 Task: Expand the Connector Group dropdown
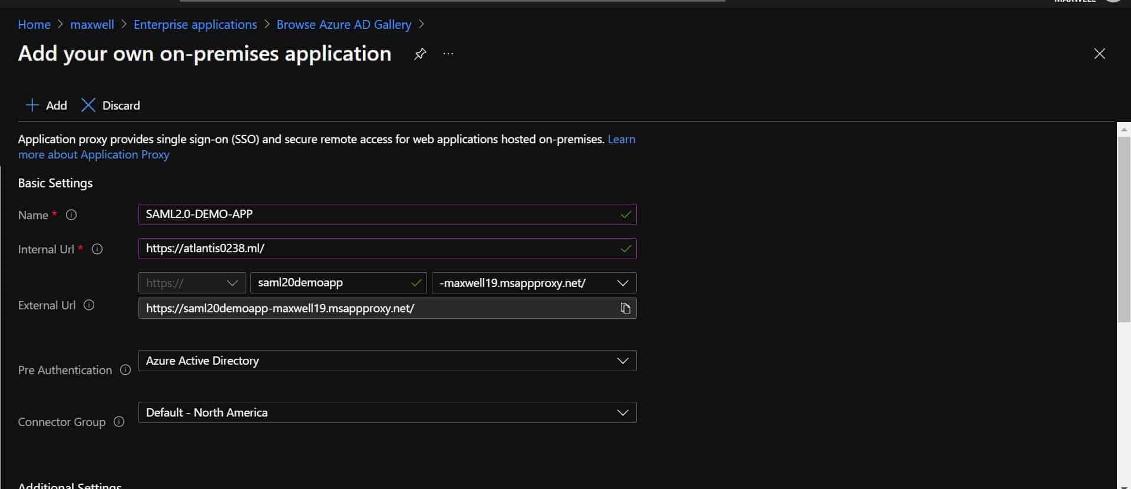[387, 412]
